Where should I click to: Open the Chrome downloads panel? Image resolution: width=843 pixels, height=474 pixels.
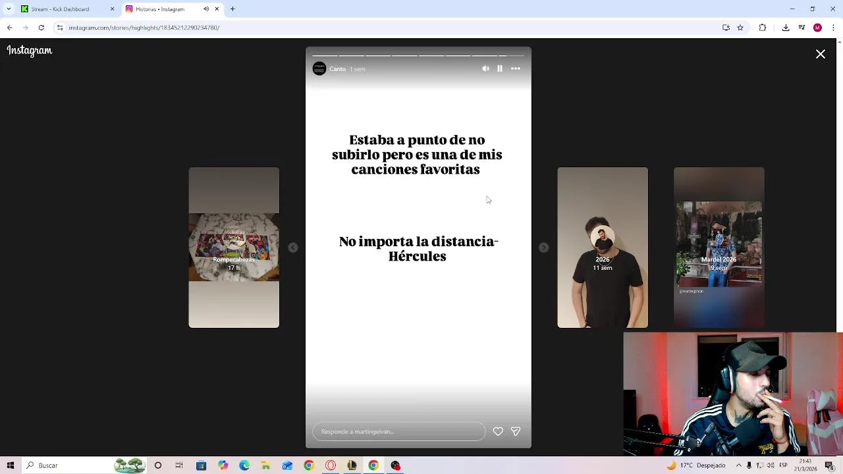tap(786, 28)
